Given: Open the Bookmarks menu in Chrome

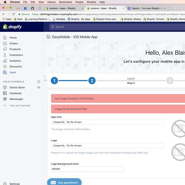Looking at the screenshot, I should click(x=65, y=2).
